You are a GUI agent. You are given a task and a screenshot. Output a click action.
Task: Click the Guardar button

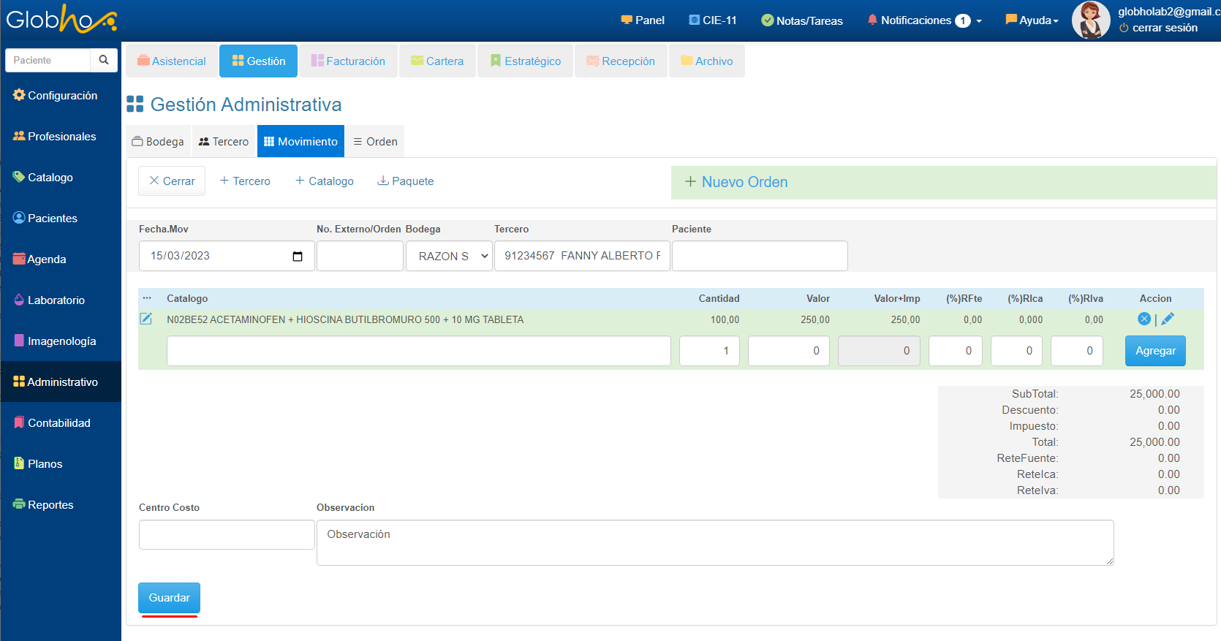(169, 598)
